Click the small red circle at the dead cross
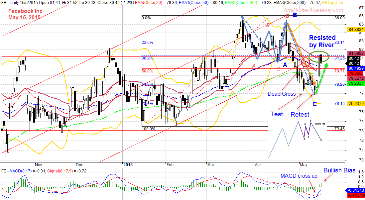The height and width of the screenshot is (200, 365). coord(305,62)
